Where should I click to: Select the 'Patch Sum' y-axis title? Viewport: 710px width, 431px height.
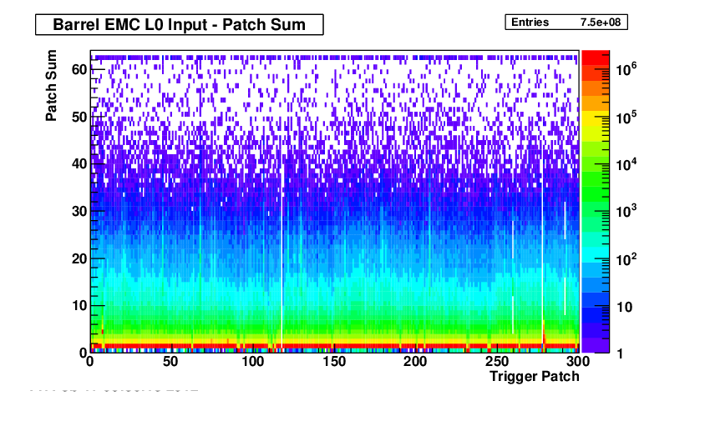pyautogui.click(x=51, y=85)
